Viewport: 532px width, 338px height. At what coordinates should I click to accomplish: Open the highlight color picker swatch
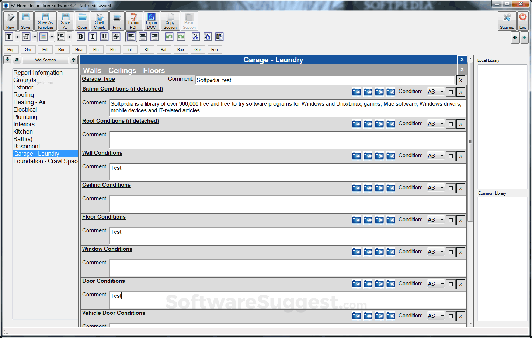pos(44,36)
